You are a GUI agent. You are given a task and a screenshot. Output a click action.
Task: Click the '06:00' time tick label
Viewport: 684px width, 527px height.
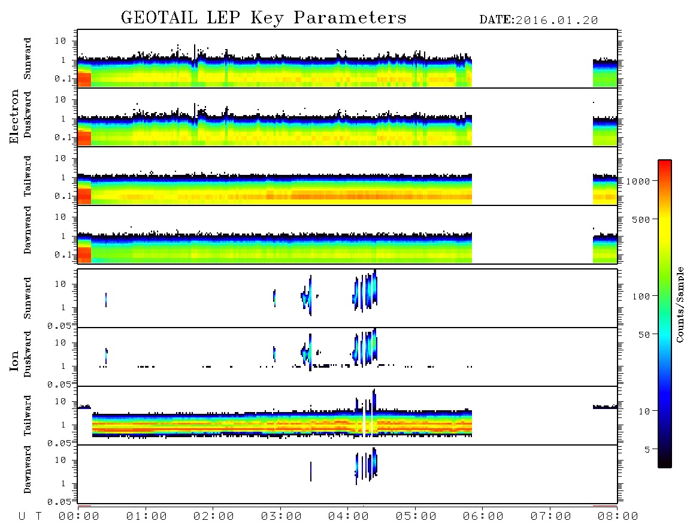[483, 517]
